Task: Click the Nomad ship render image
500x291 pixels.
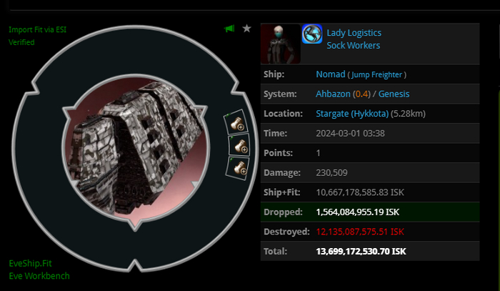Action: pos(136,148)
